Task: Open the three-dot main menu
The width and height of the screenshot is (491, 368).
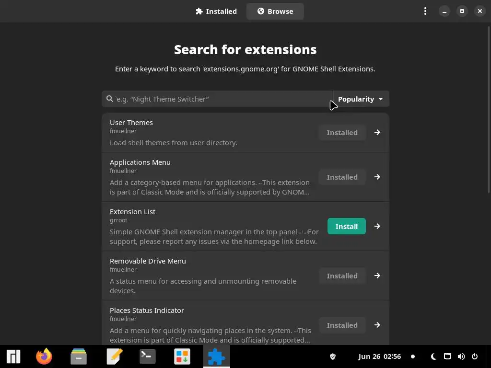Action: pyautogui.click(x=425, y=11)
